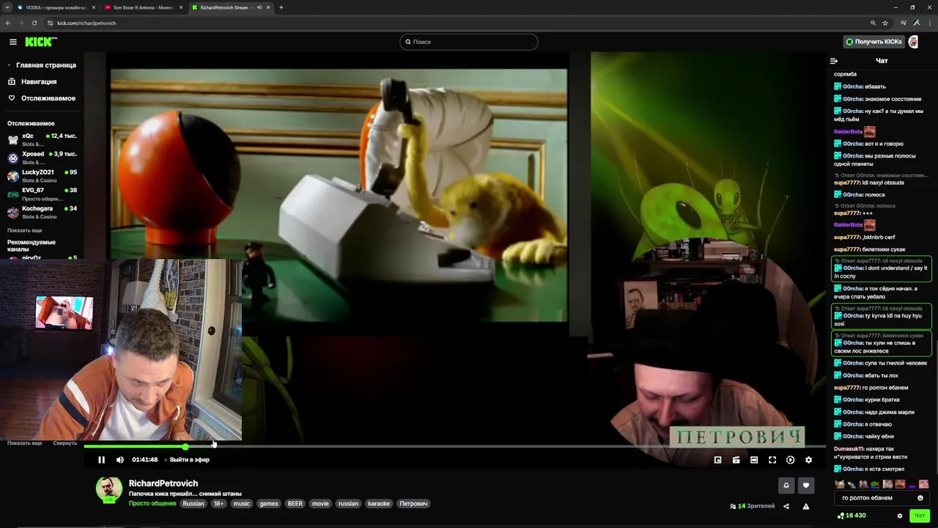Open Kochegara channel from followed list

[42, 212]
